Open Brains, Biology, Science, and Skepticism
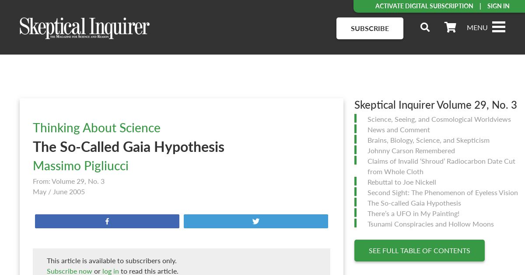525x275 pixels. (428, 140)
